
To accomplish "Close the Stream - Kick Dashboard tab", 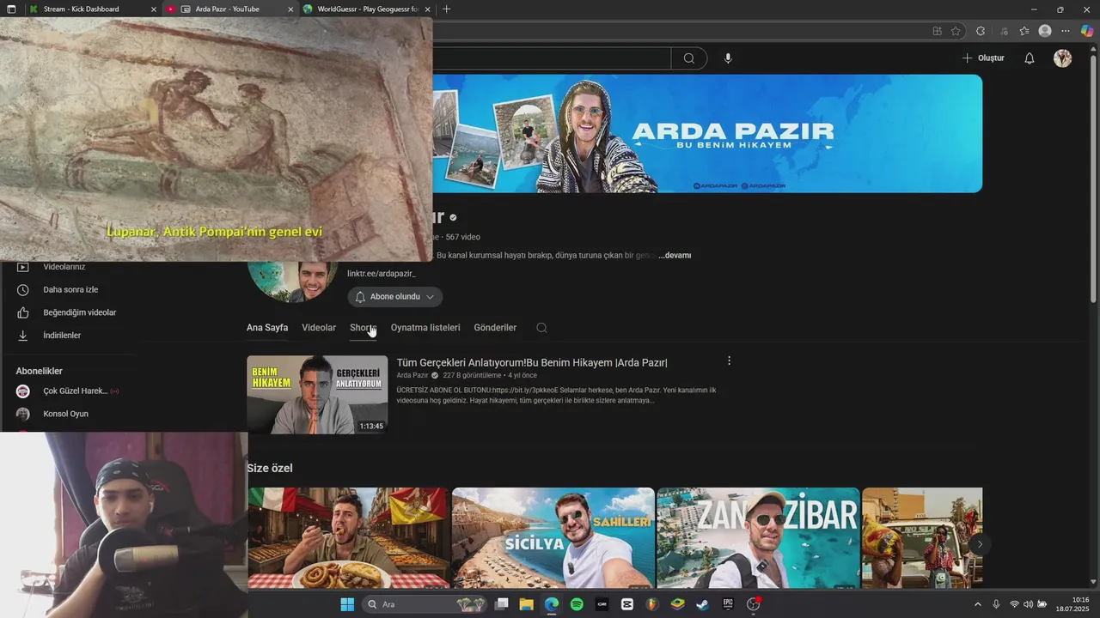I will [x=154, y=9].
